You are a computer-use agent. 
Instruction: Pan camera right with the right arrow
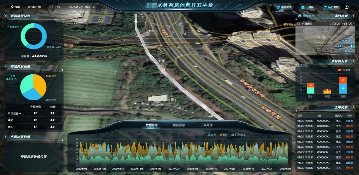click(x=352, y=46)
